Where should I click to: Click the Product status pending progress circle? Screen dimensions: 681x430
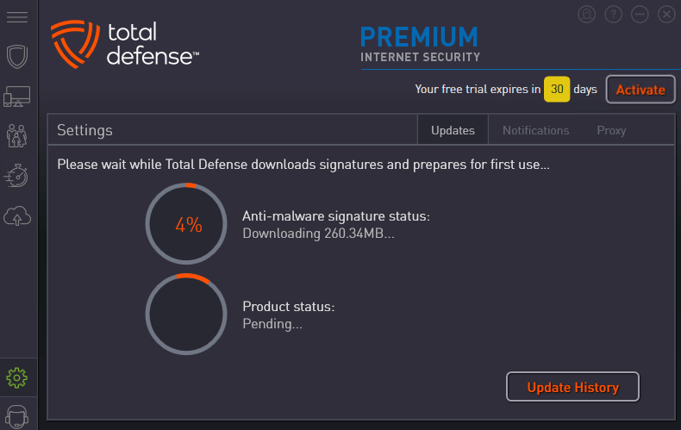186,314
